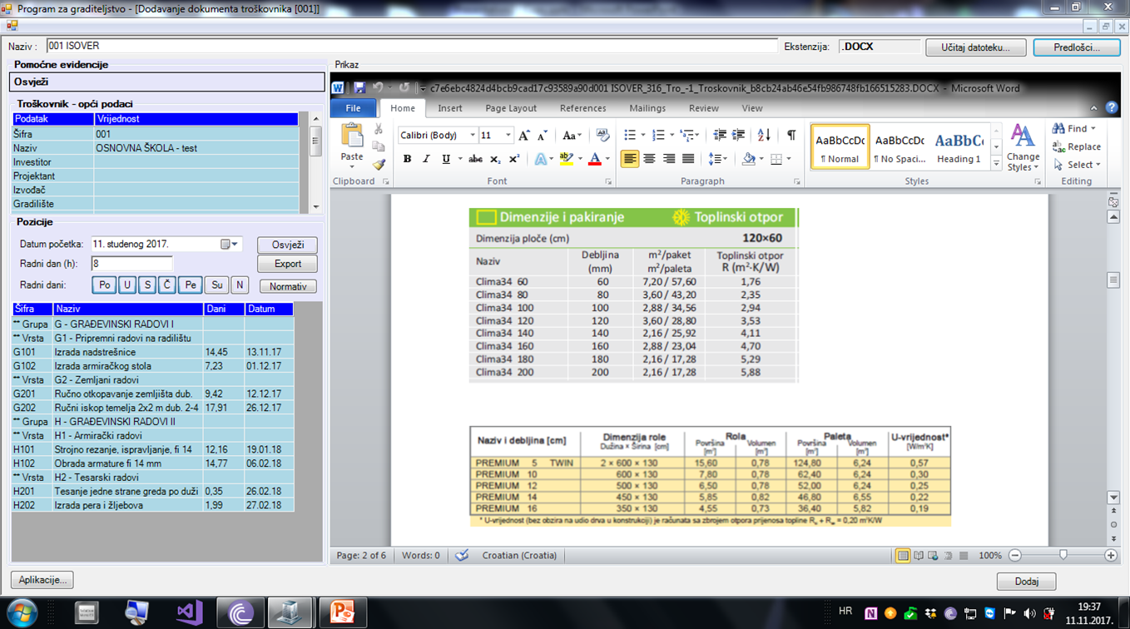Click the Radni dan (h) input field
1130x629 pixels.
tap(131, 264)
